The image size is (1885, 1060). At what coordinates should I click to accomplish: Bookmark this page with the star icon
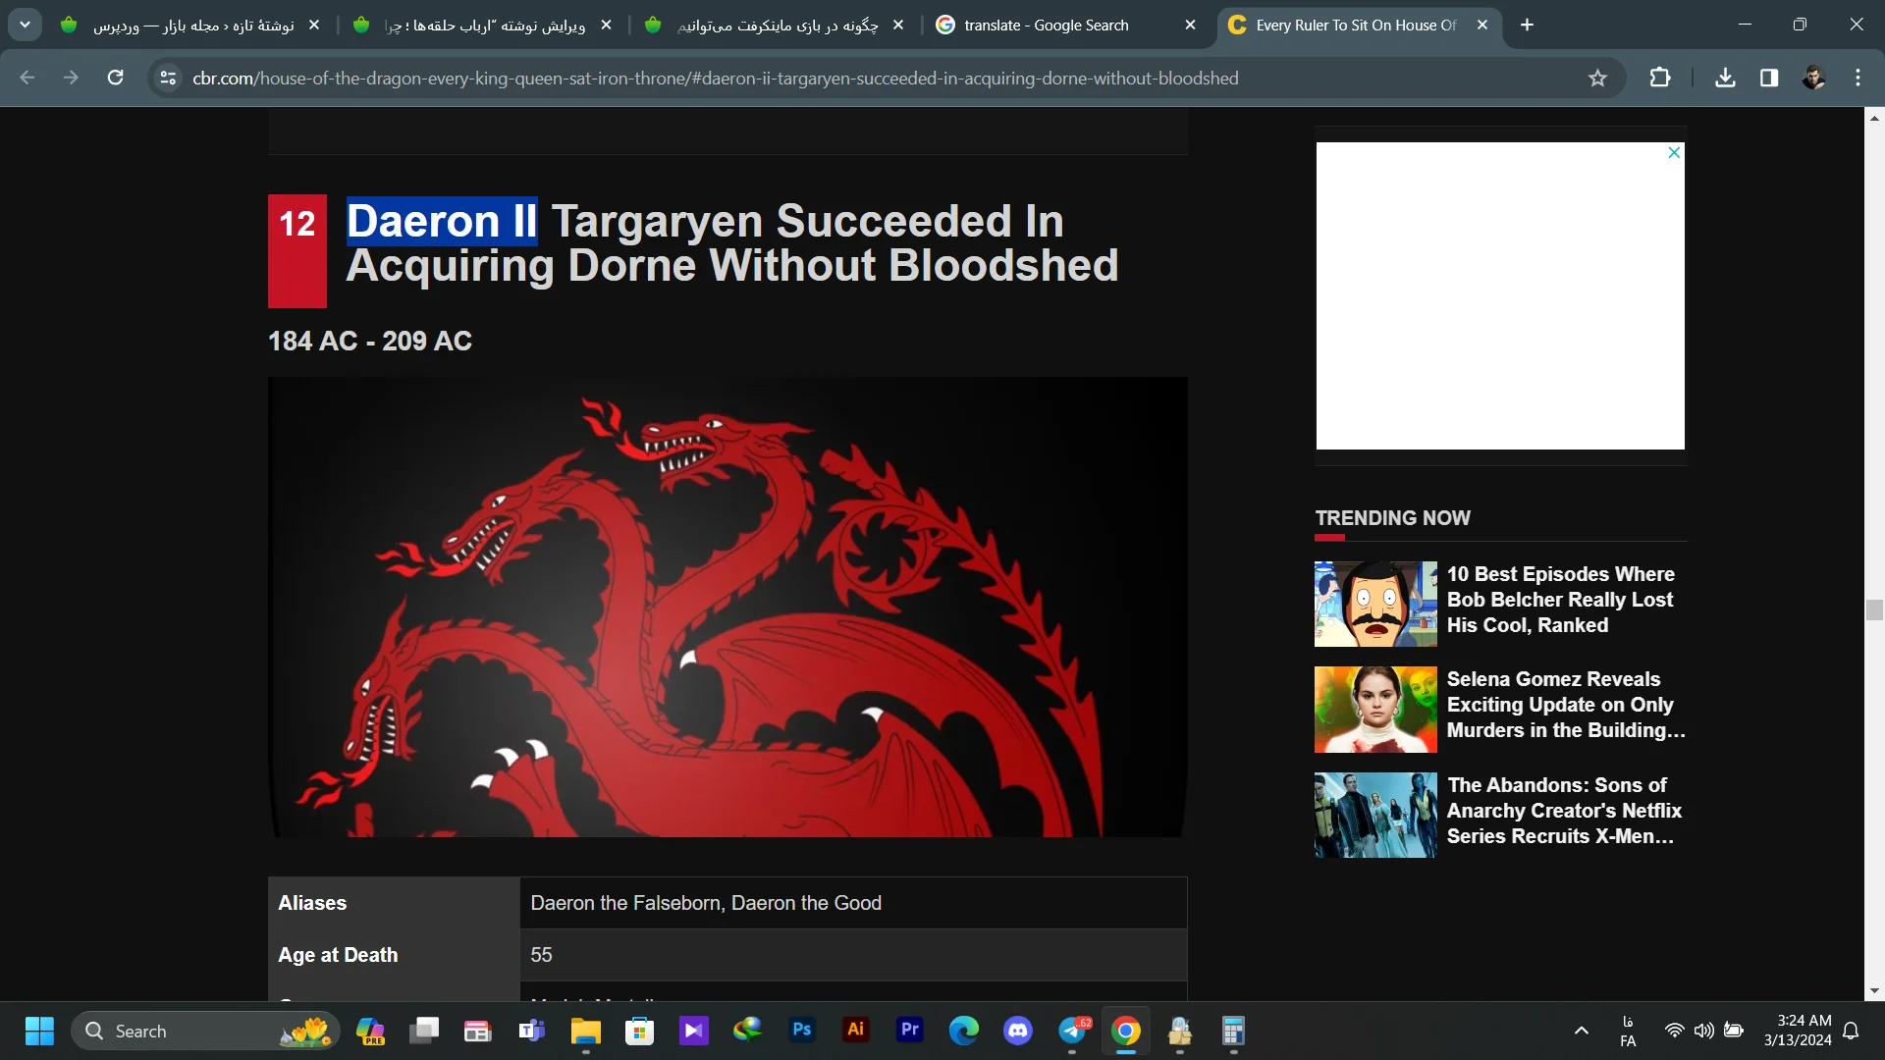(x=1597, y=78)
